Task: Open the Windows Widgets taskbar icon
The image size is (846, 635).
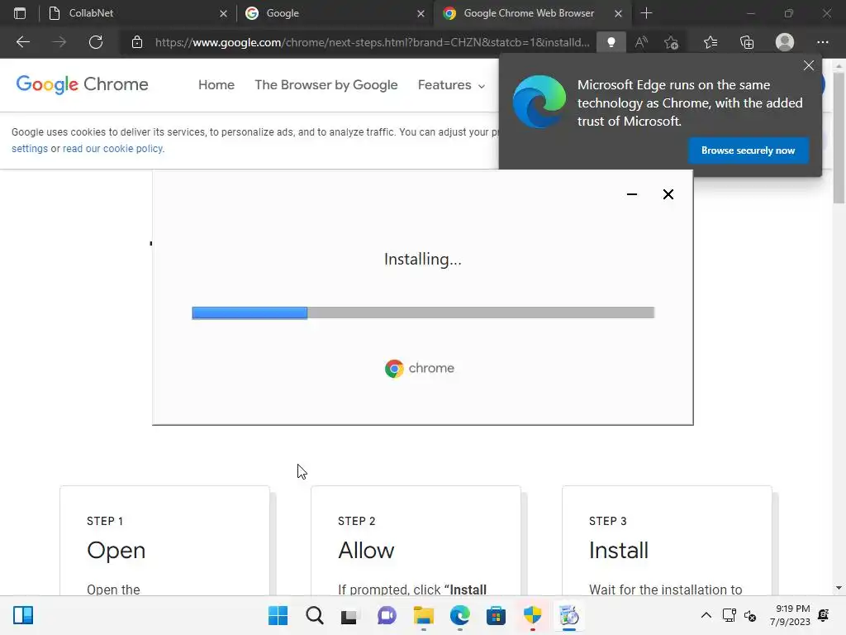Action: pos(23,615)
